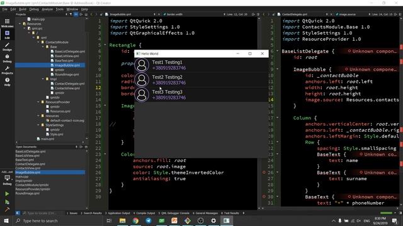The height and width of the screenshot is (226, 403).
Task: Open the File menu
Action: point(5,9)
